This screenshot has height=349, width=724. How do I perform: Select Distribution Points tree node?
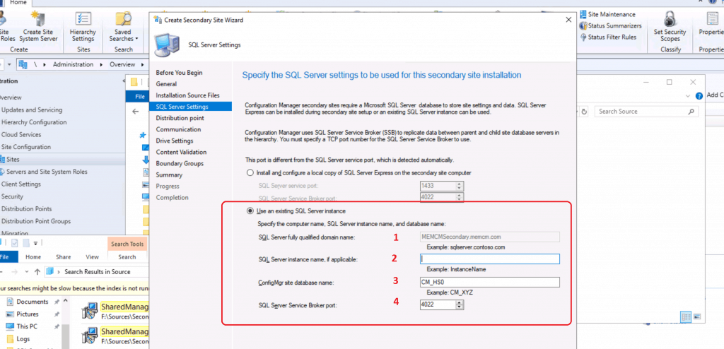pos(26,208)
